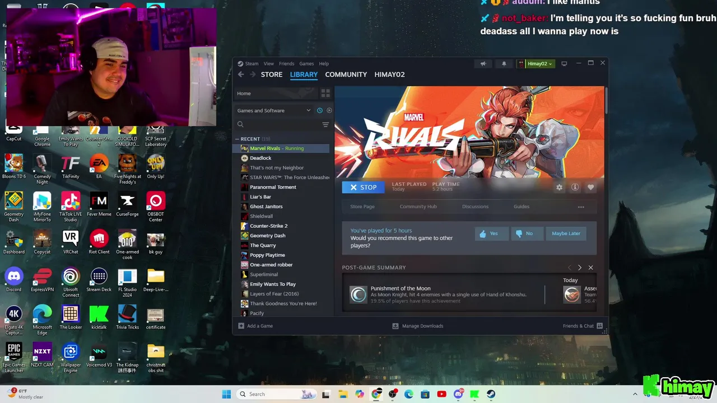The image size is (717, 403).
Task: Open library collections grid view icon
Action: click(325, 93)
